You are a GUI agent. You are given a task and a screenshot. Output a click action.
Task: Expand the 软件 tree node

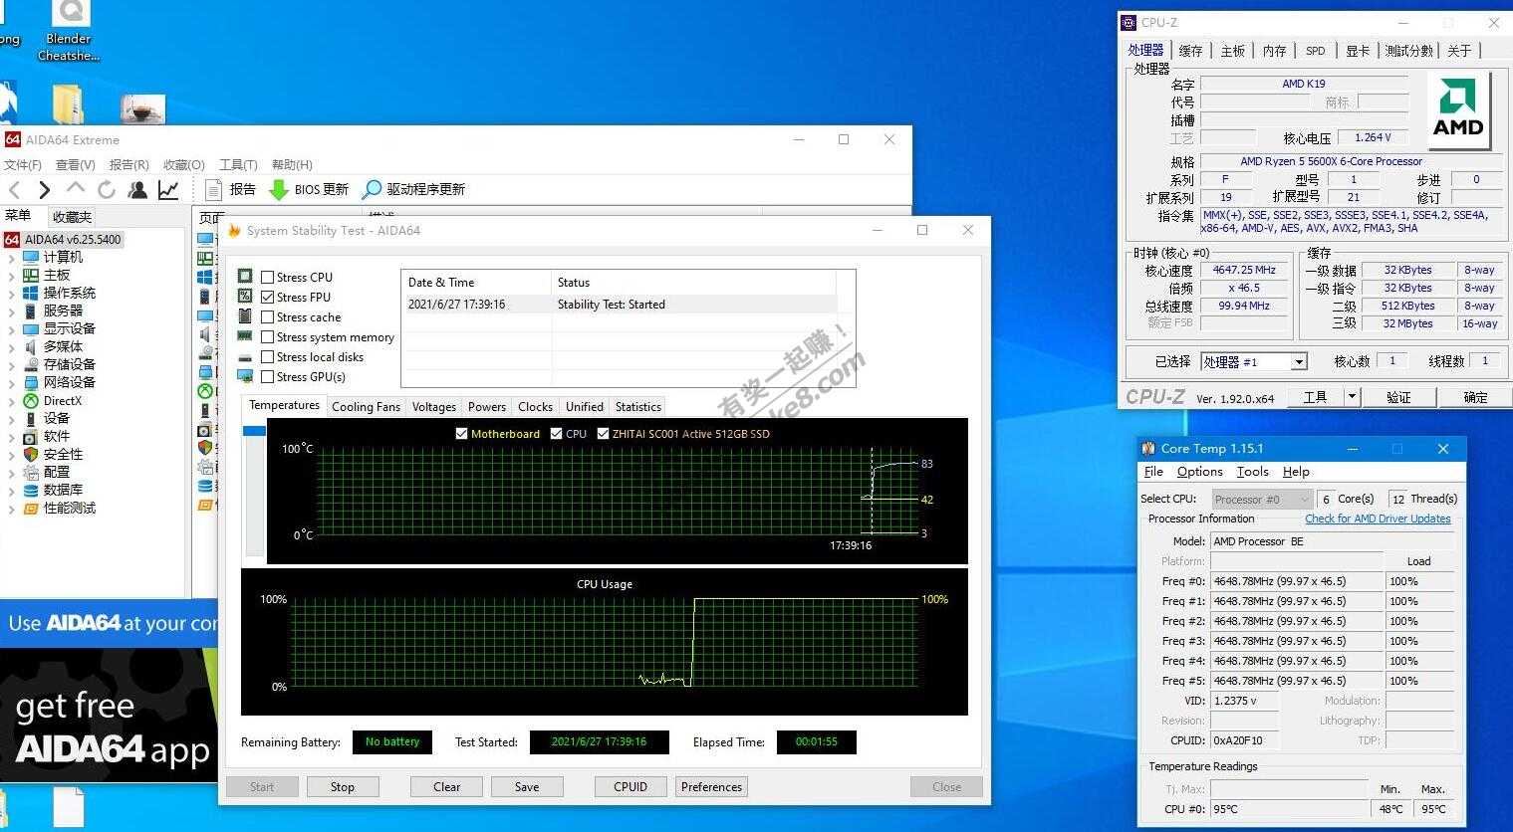pos(12,436)
